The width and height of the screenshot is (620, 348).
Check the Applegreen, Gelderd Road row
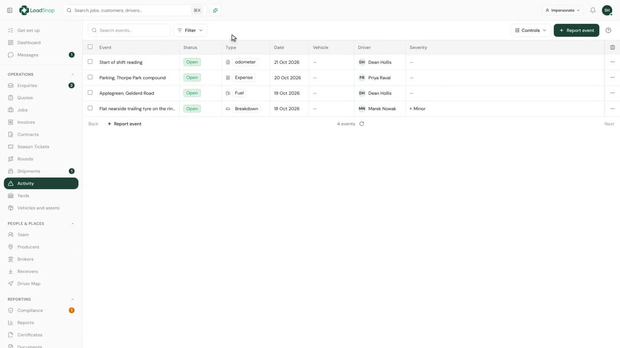click(x=90, y=93)
